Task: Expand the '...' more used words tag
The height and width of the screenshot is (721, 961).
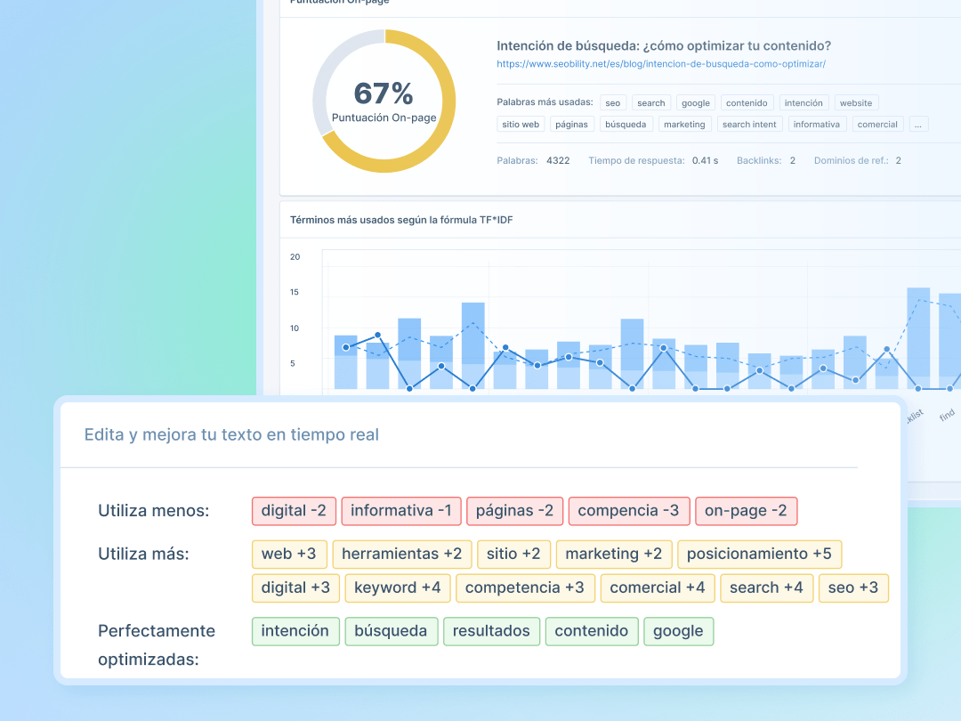Action: [x=918, y=125]
